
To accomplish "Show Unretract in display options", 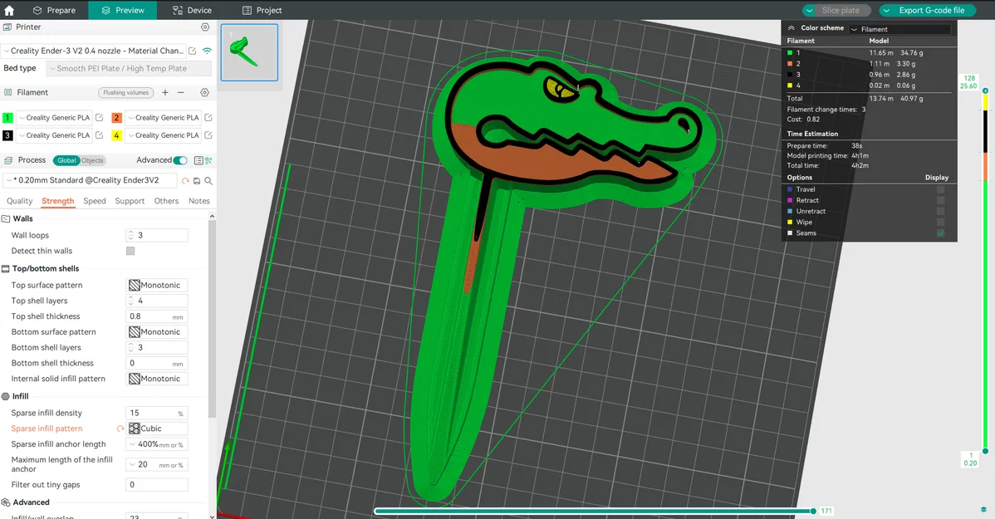I will click(x=940, y=211).
